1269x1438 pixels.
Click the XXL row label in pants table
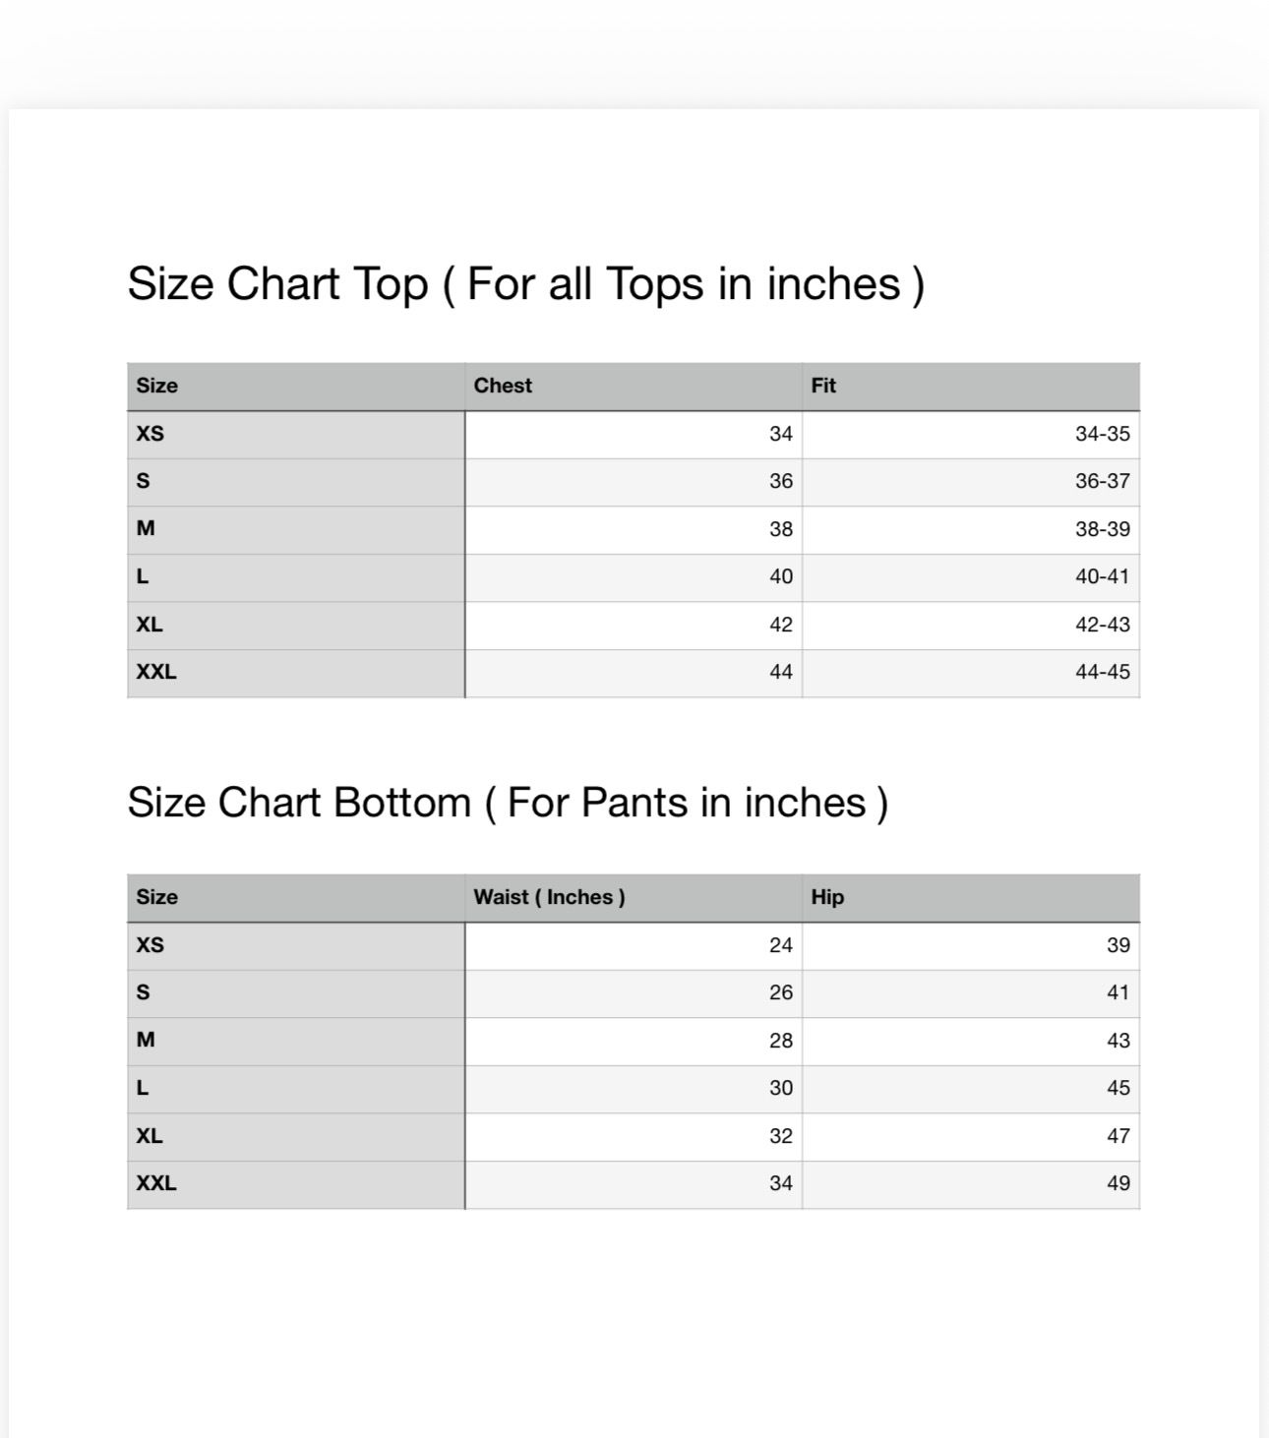tap(156, 1183)
